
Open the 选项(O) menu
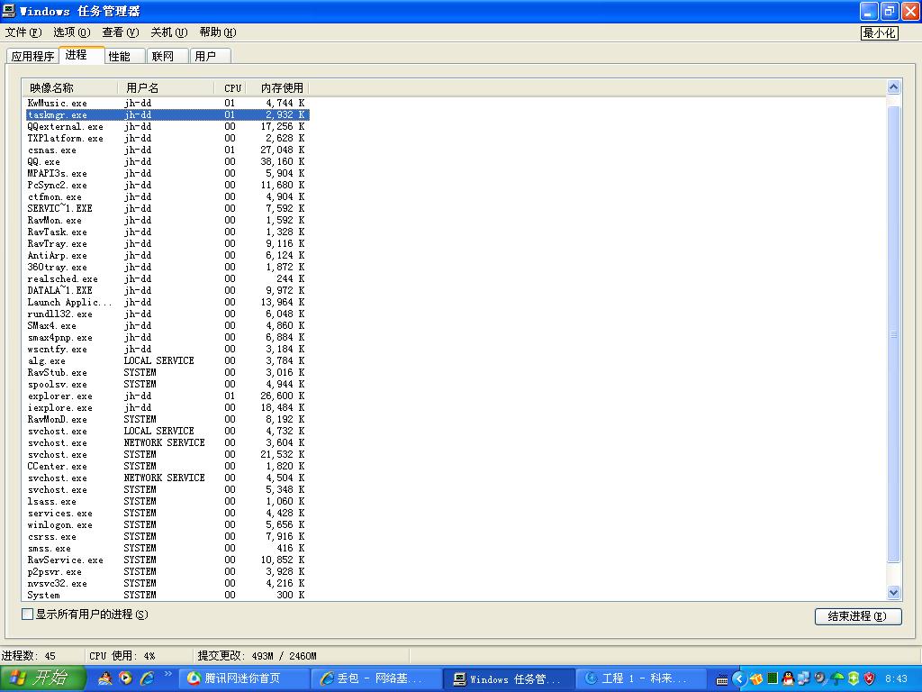coord(71,32)
